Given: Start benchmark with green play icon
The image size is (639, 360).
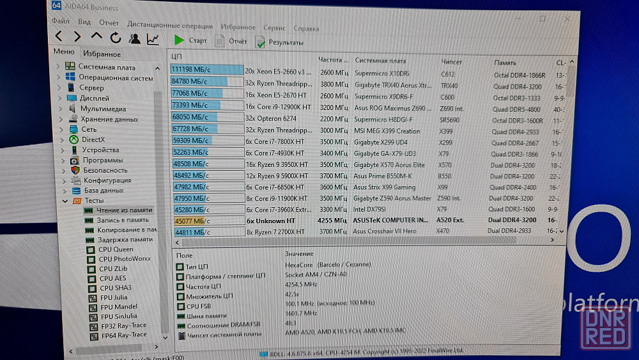Looking at the screenshot, I should pos(179,40).
